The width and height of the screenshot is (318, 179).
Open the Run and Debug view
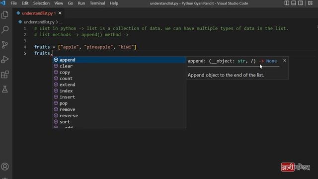[5, 60]
